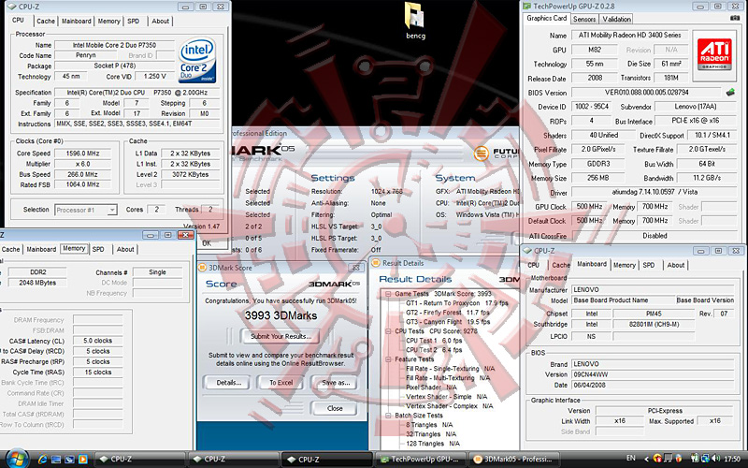Viewport: 748px width, 468px height.
Task: Click the BIOS chip icon beside BIOS Version
Action: coord(730,92)
